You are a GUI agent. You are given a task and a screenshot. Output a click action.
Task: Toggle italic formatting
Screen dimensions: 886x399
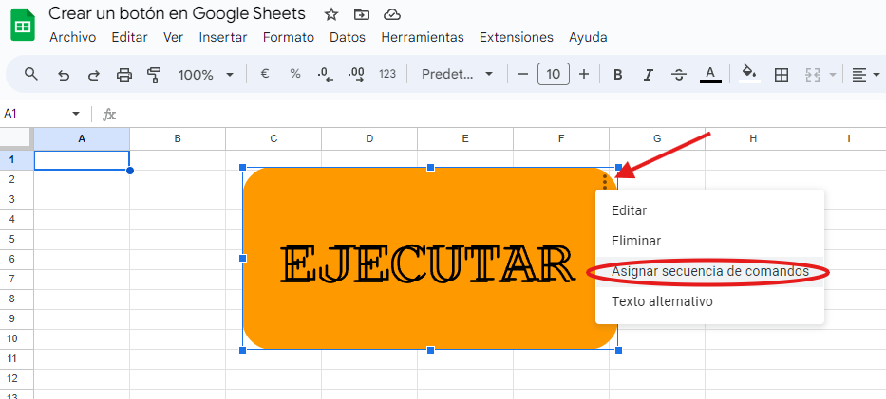point(649,74)
